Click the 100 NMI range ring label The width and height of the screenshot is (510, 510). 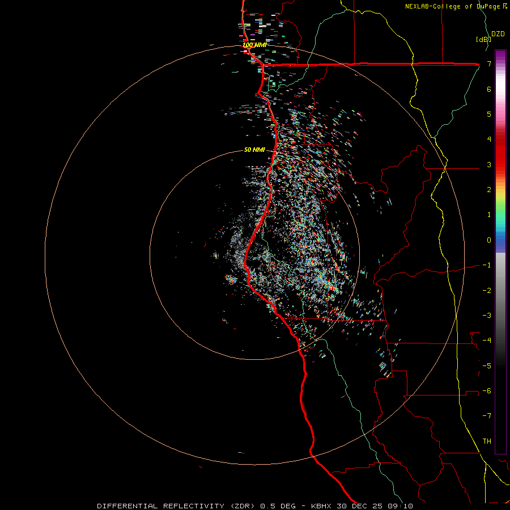click(254, 45)
